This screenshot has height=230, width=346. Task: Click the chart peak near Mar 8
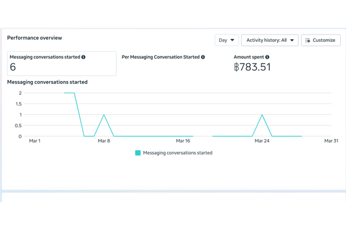[103, 115]
